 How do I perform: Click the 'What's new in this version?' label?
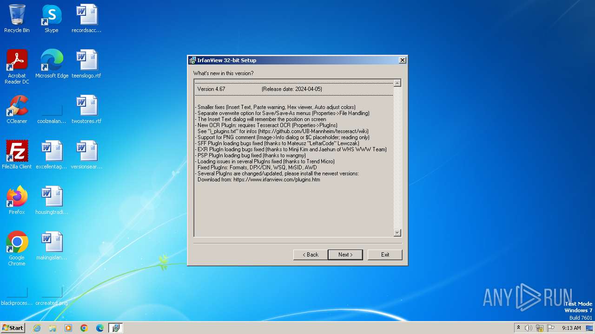click(224, 73)
